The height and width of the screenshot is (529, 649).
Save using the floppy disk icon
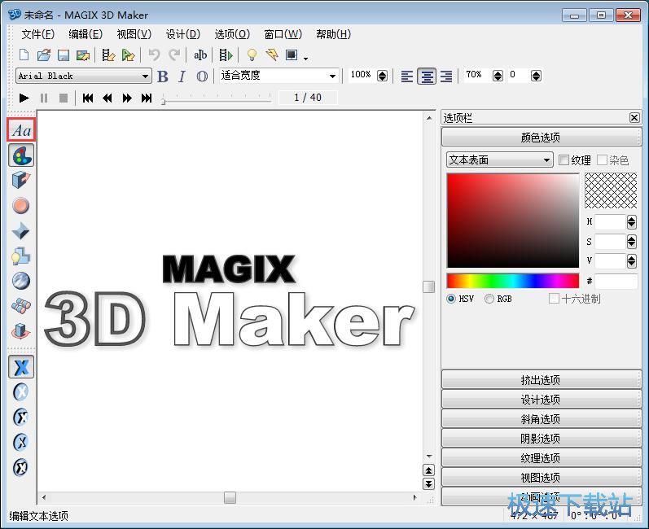64,55
